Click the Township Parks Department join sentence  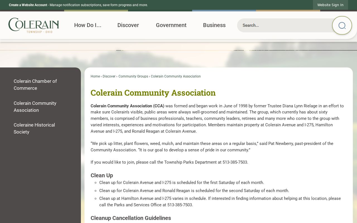tap(169, 162)
